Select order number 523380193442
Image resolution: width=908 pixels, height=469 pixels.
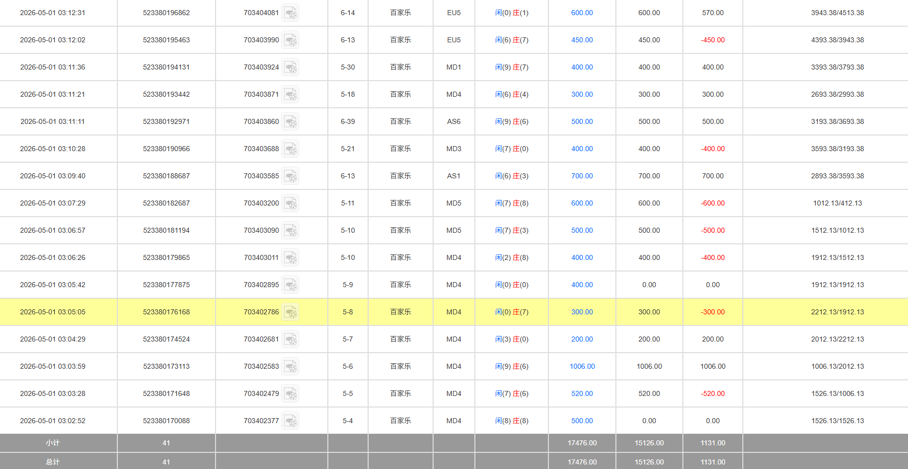coord(166,94)
